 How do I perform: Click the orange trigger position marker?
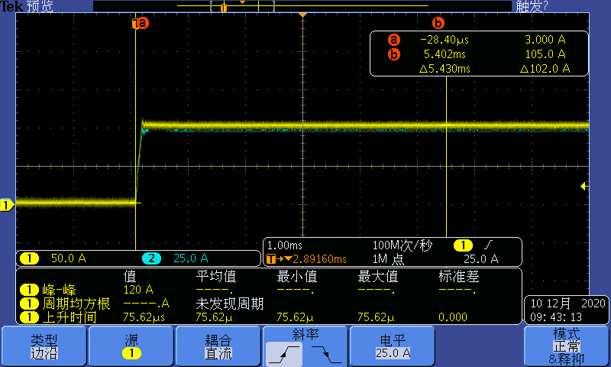tap(303, 16)
